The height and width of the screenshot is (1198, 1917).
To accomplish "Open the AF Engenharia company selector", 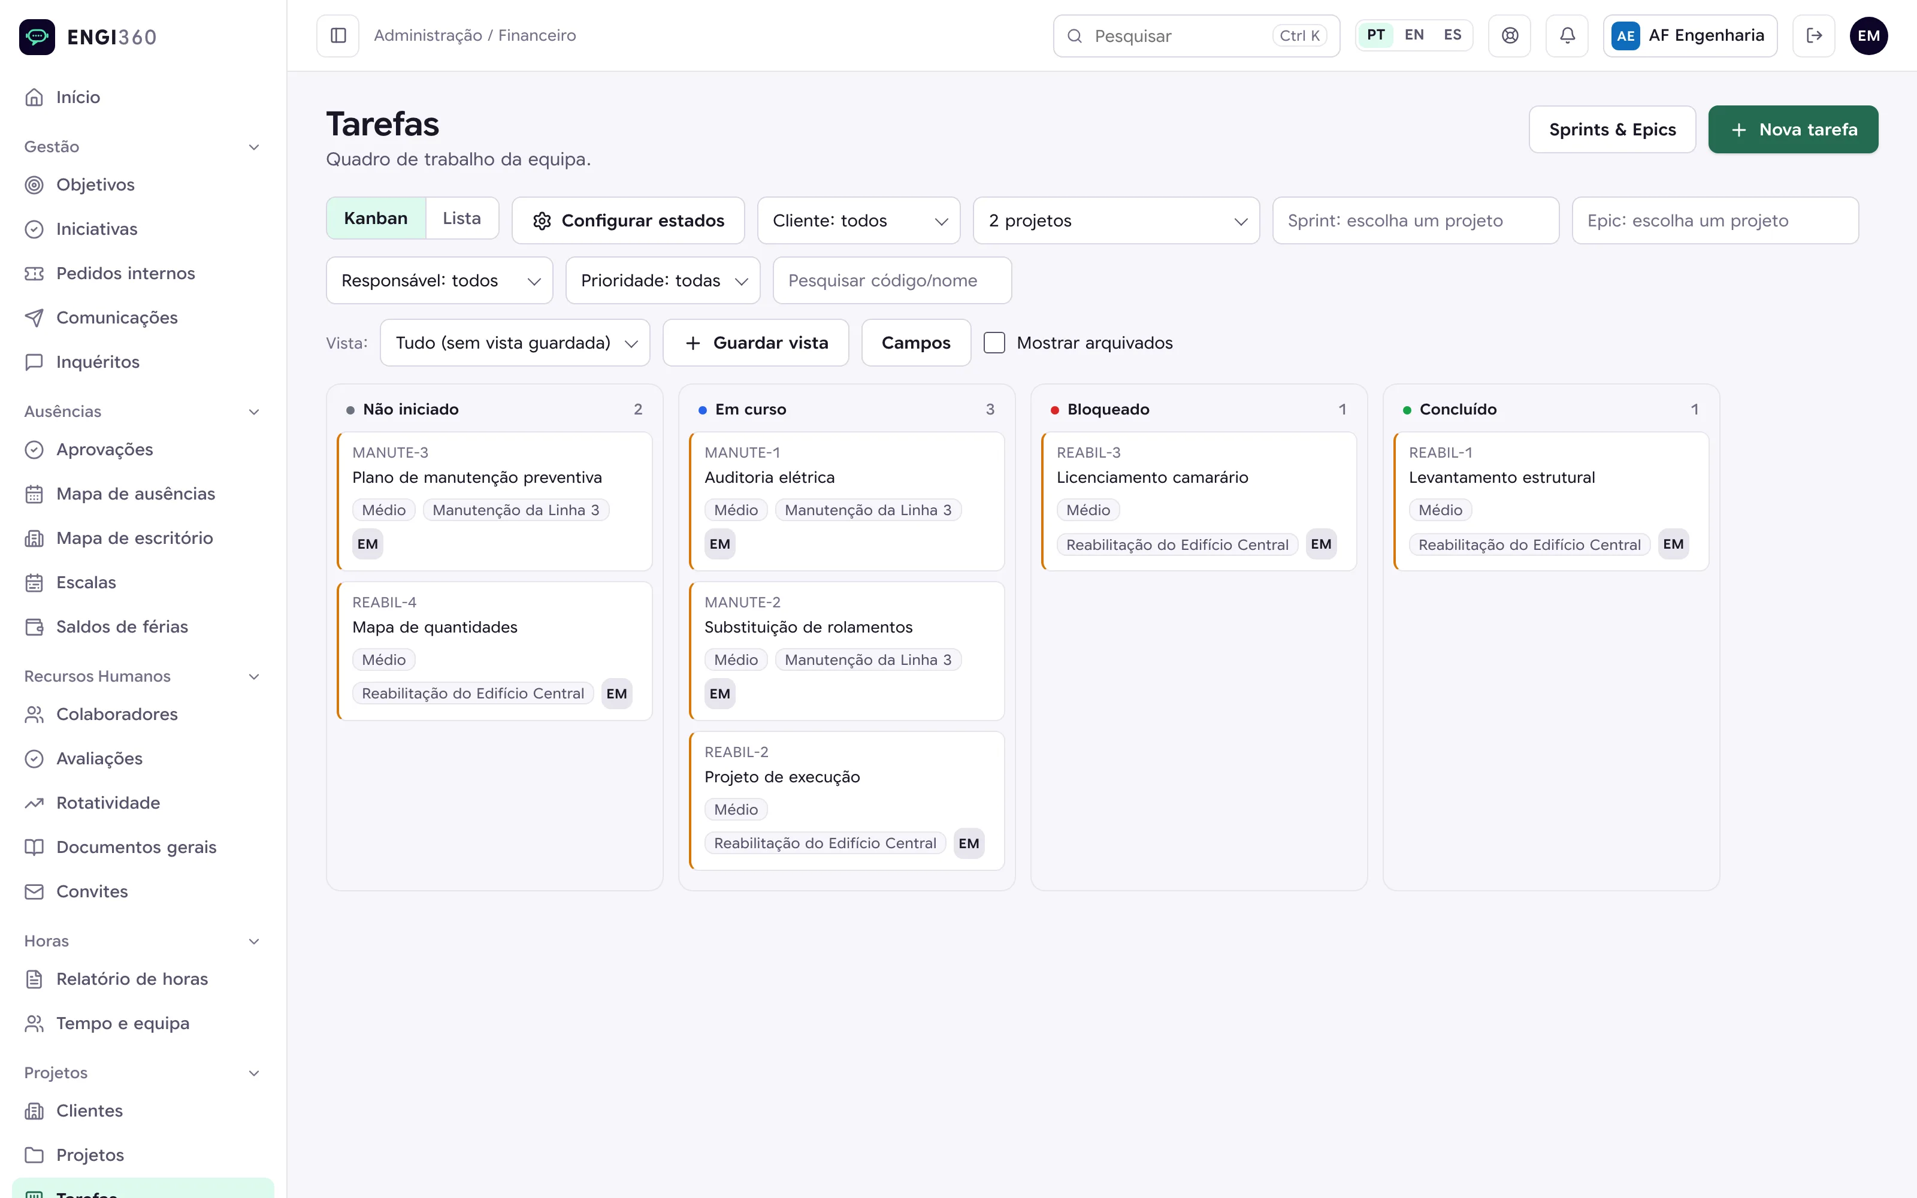I will 1689,36.
